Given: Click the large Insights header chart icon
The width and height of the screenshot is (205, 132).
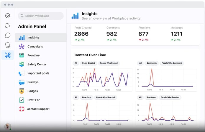Looking at the screenshot, I should point(75,16).
